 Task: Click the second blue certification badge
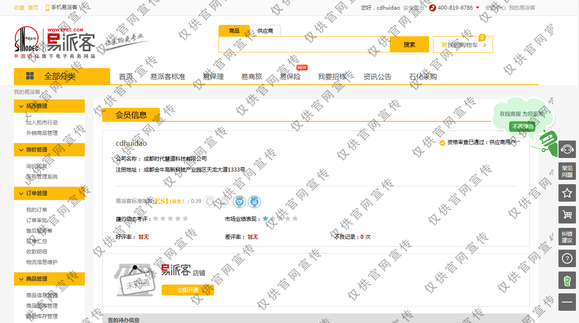(x=254, y=202)
